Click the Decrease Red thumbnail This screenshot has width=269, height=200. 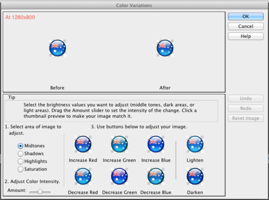tap(83, 176)
